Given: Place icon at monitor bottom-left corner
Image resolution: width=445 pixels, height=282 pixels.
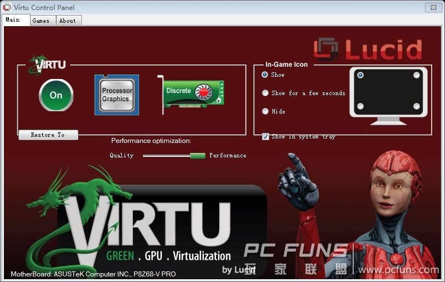Looking at the screenshot, I should click(360, 106).
